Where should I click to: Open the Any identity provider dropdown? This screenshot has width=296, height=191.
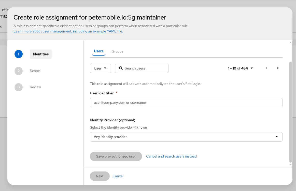coord(186,137)
